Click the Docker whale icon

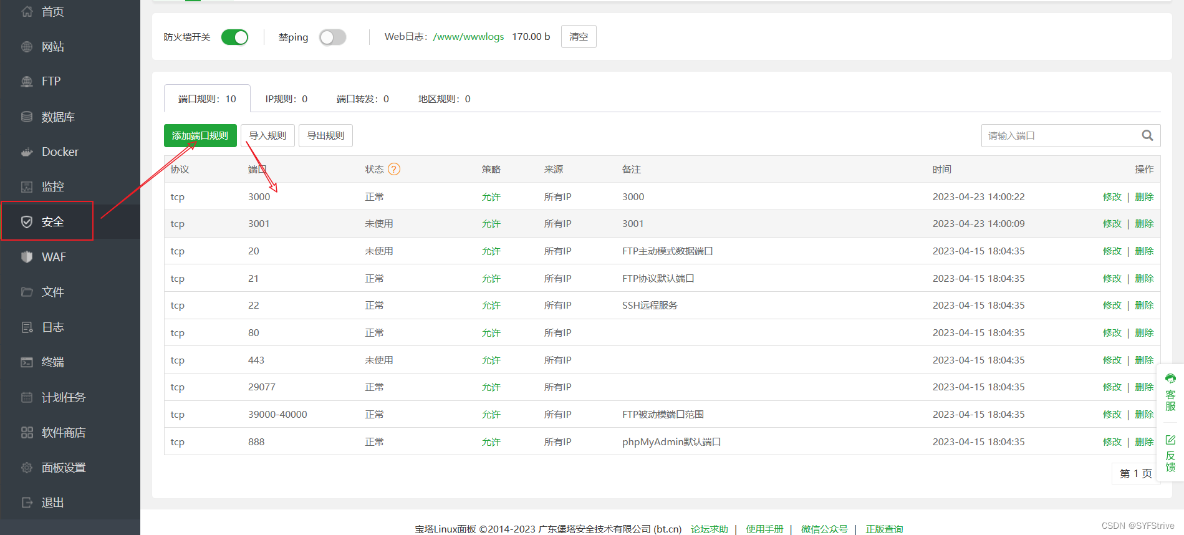(27, 152)
